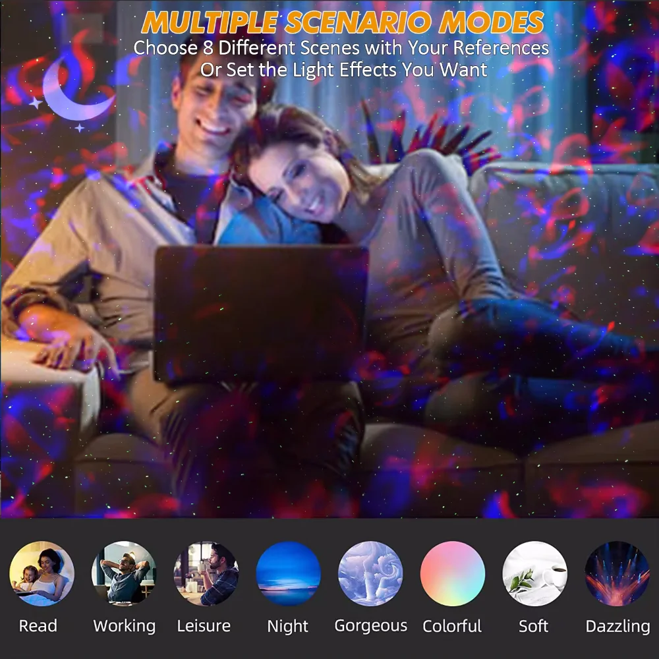
Task: Click the "Night" label
Action: [287, 627]
